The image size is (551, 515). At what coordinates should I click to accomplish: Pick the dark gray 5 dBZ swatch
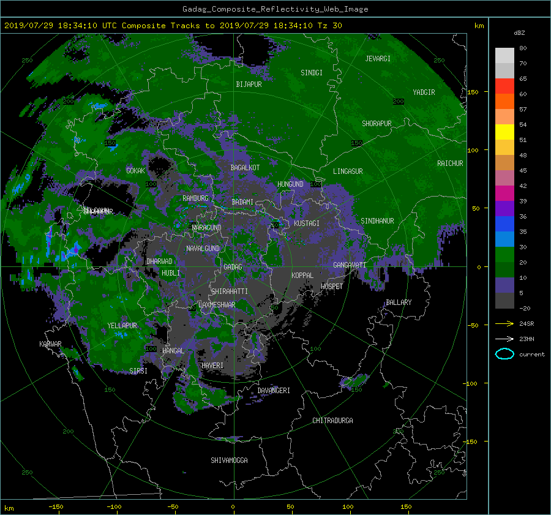504,301
